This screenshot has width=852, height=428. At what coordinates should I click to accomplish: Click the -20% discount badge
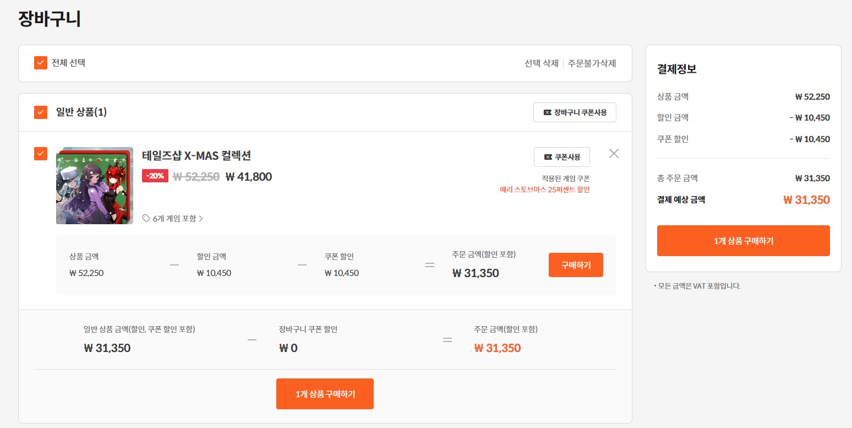point(155,176)
